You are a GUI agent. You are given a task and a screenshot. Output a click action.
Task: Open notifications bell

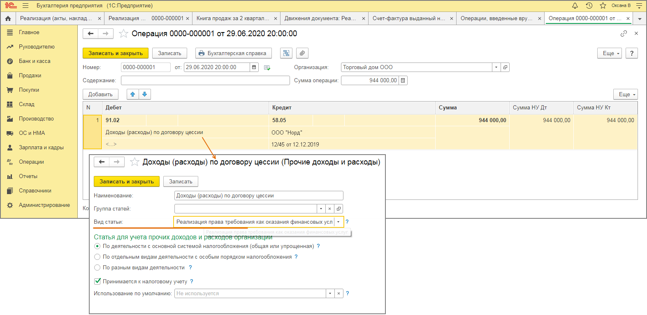(x=575, y=6)
